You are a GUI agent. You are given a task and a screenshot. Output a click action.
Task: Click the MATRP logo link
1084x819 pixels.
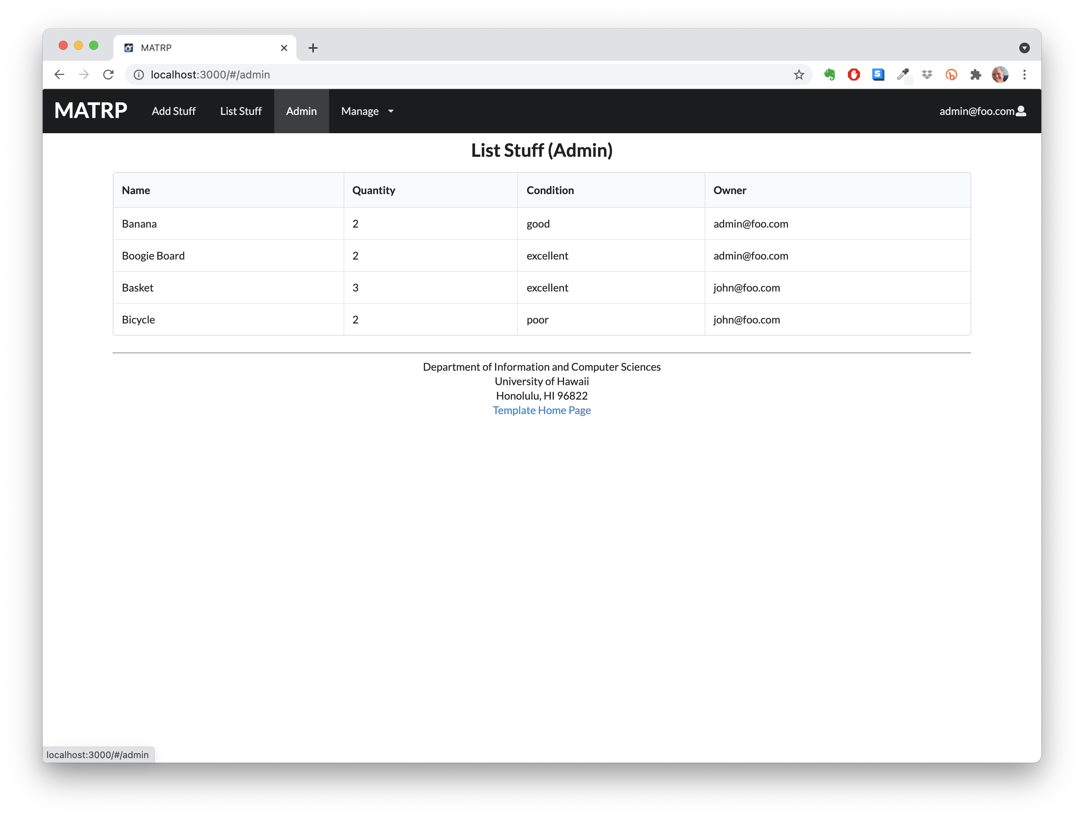point(91,110)
